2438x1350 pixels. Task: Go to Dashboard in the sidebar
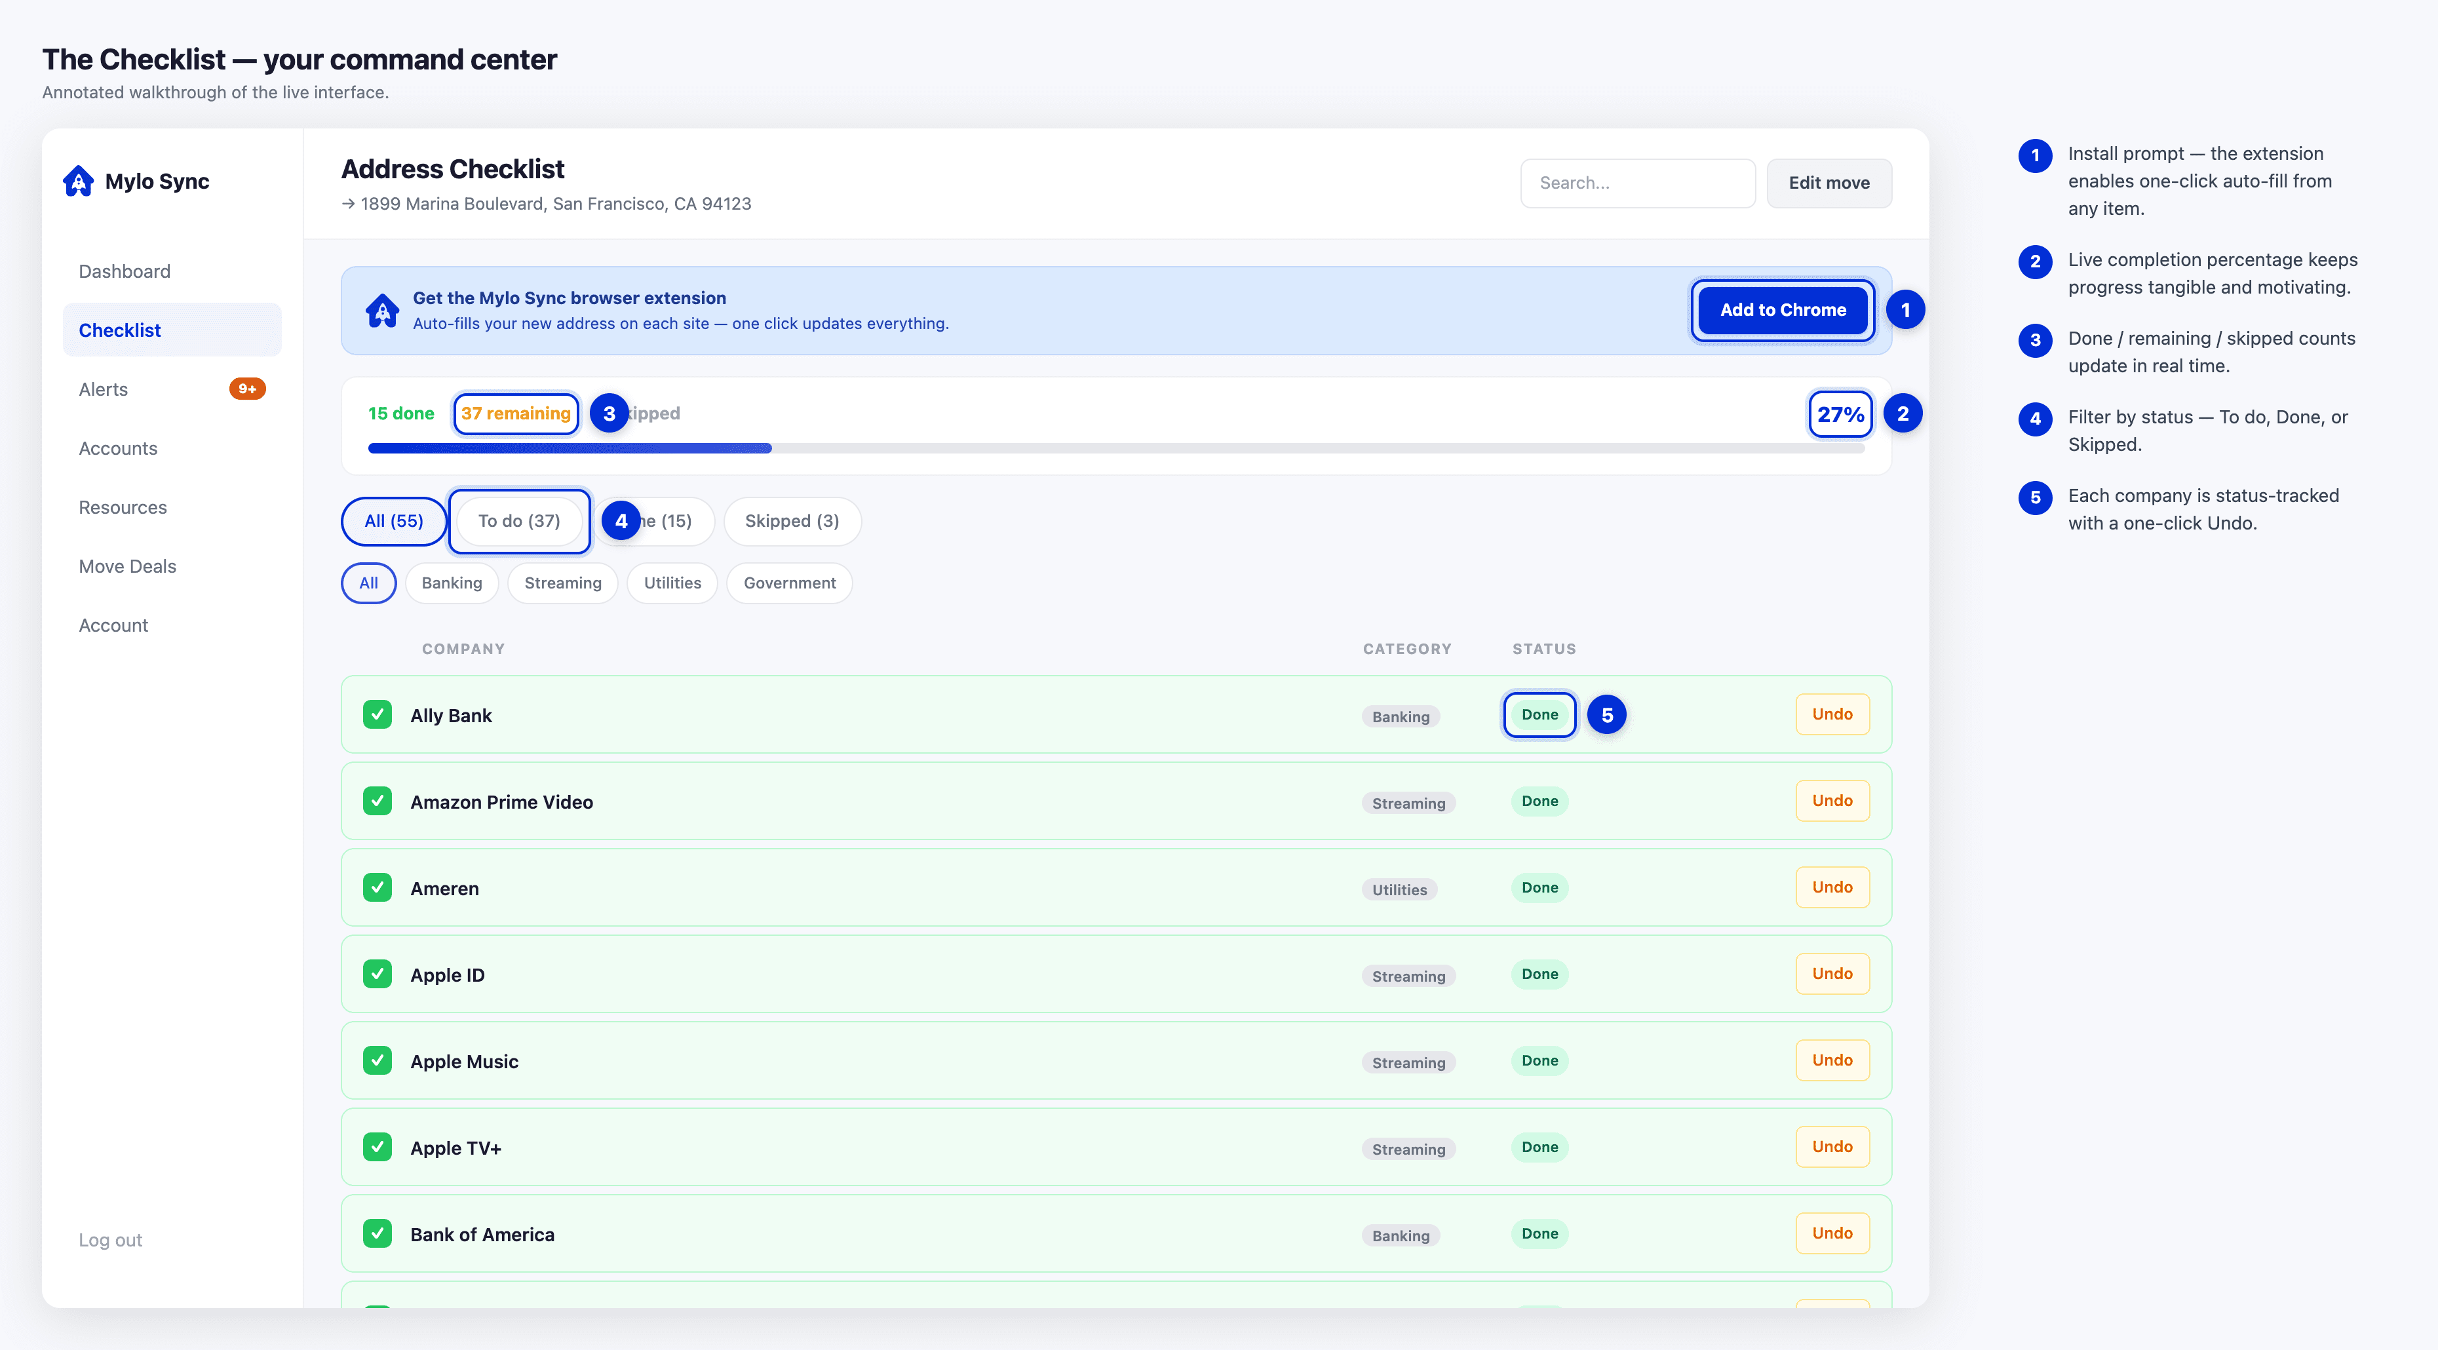[125, 272]
